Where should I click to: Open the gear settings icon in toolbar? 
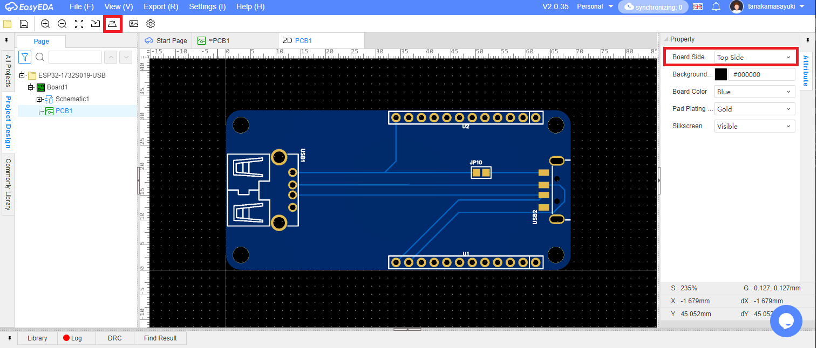tap(151, 24)
